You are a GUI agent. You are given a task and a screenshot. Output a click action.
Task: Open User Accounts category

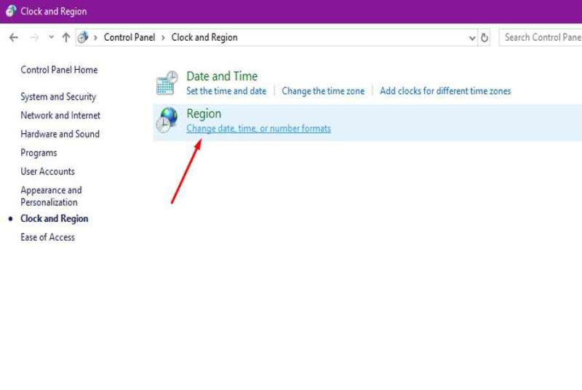(x=48, y=172)
